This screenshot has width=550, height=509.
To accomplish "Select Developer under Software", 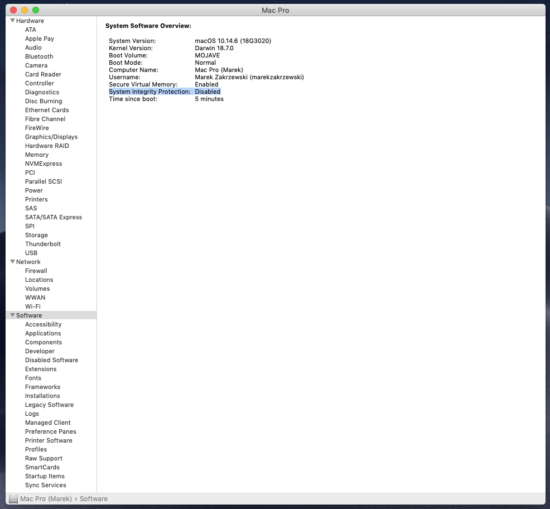I will 40,352.
